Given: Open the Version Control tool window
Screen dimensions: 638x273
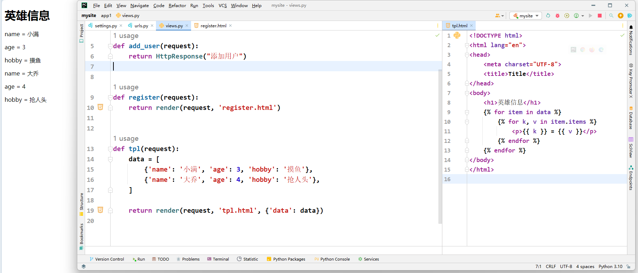Looking at the screenshot, I should click(x=107, y=259).
